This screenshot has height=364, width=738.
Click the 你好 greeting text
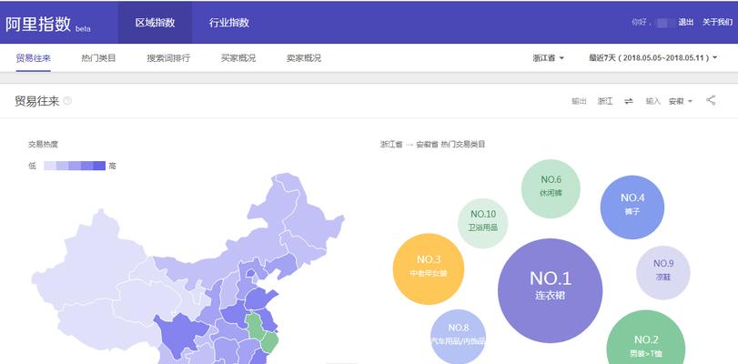(x=639, y=22)
